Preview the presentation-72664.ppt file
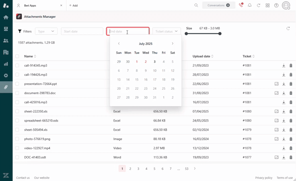The image size is (296, 181). click(277, 84)
